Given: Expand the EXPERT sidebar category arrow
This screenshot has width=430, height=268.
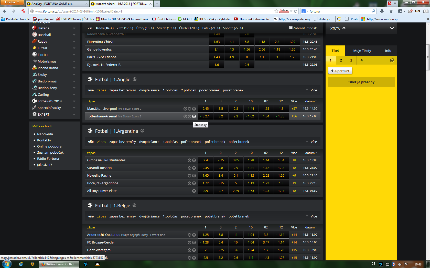Looking at the screenshot, I should (x=74, y=115).
